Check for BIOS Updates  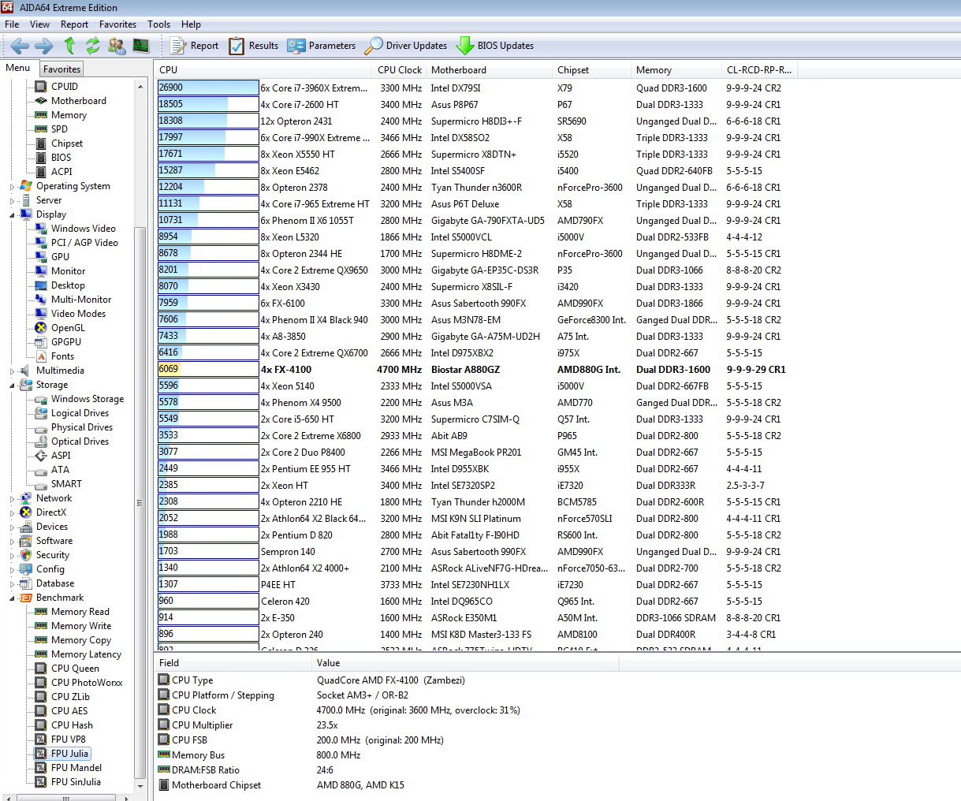[x=495, y=46]
